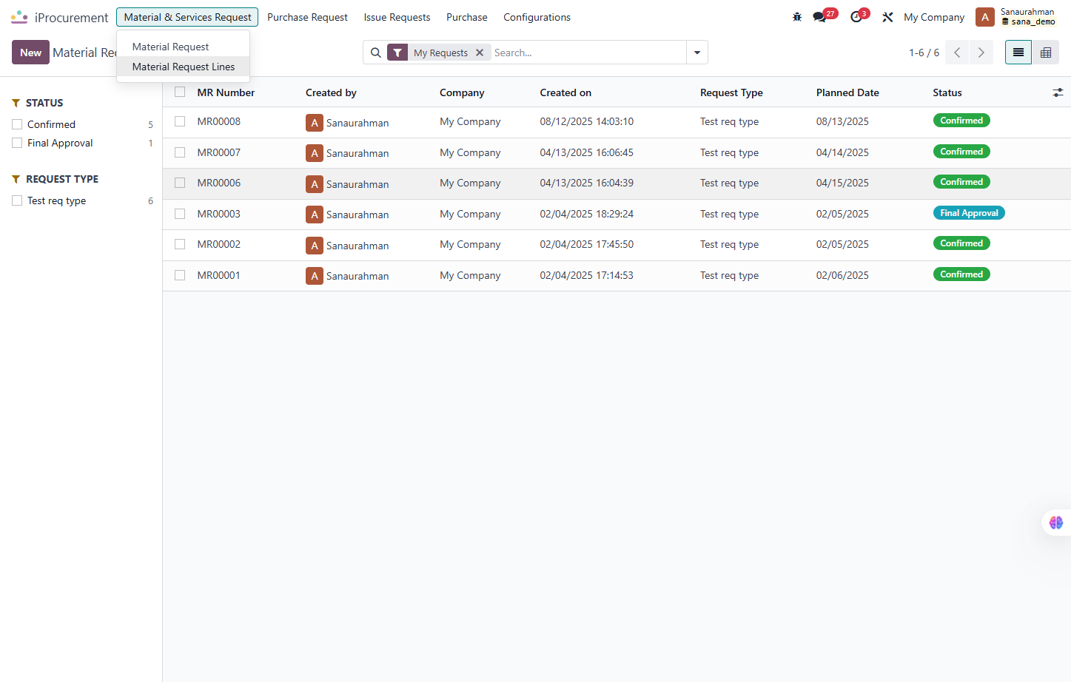
Task: Click the iProcurement app logo
Action: [x=19, y=17]
